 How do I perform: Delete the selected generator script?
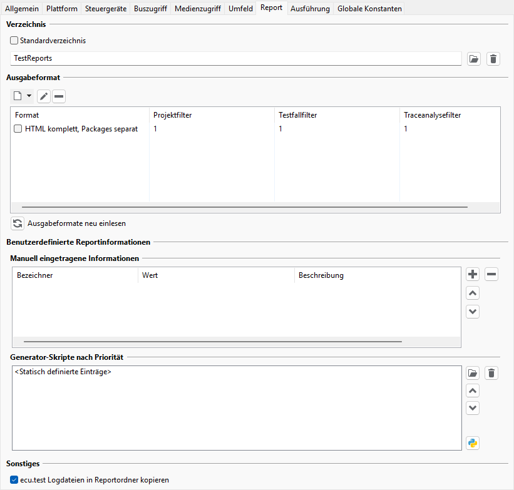[x=491, y=373]
